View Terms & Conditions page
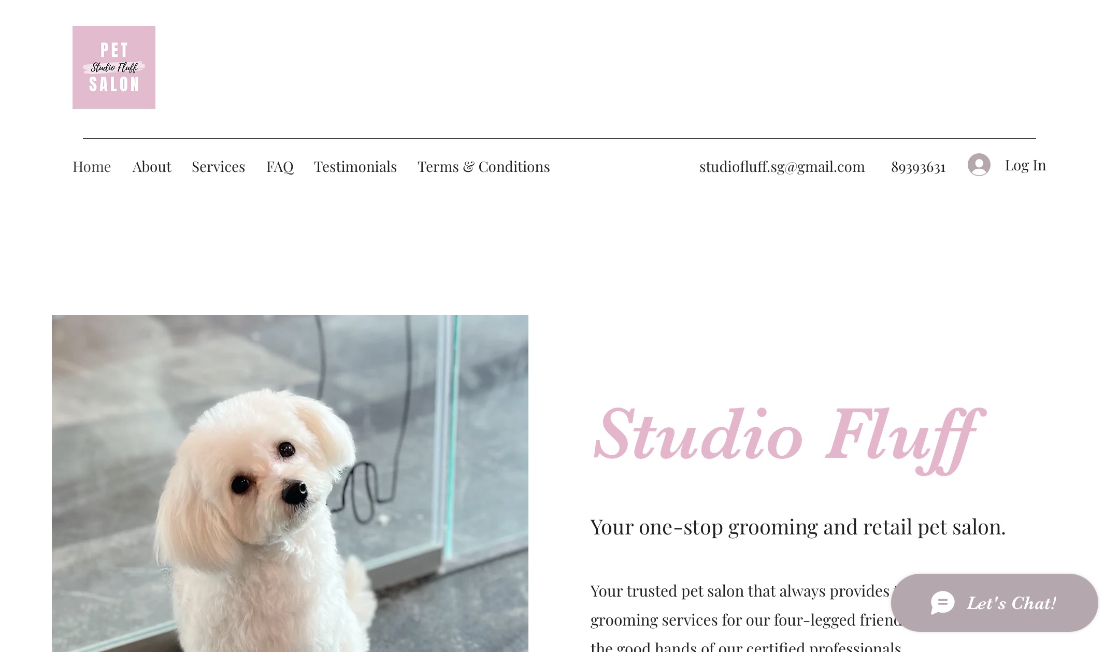 (484, 167)
